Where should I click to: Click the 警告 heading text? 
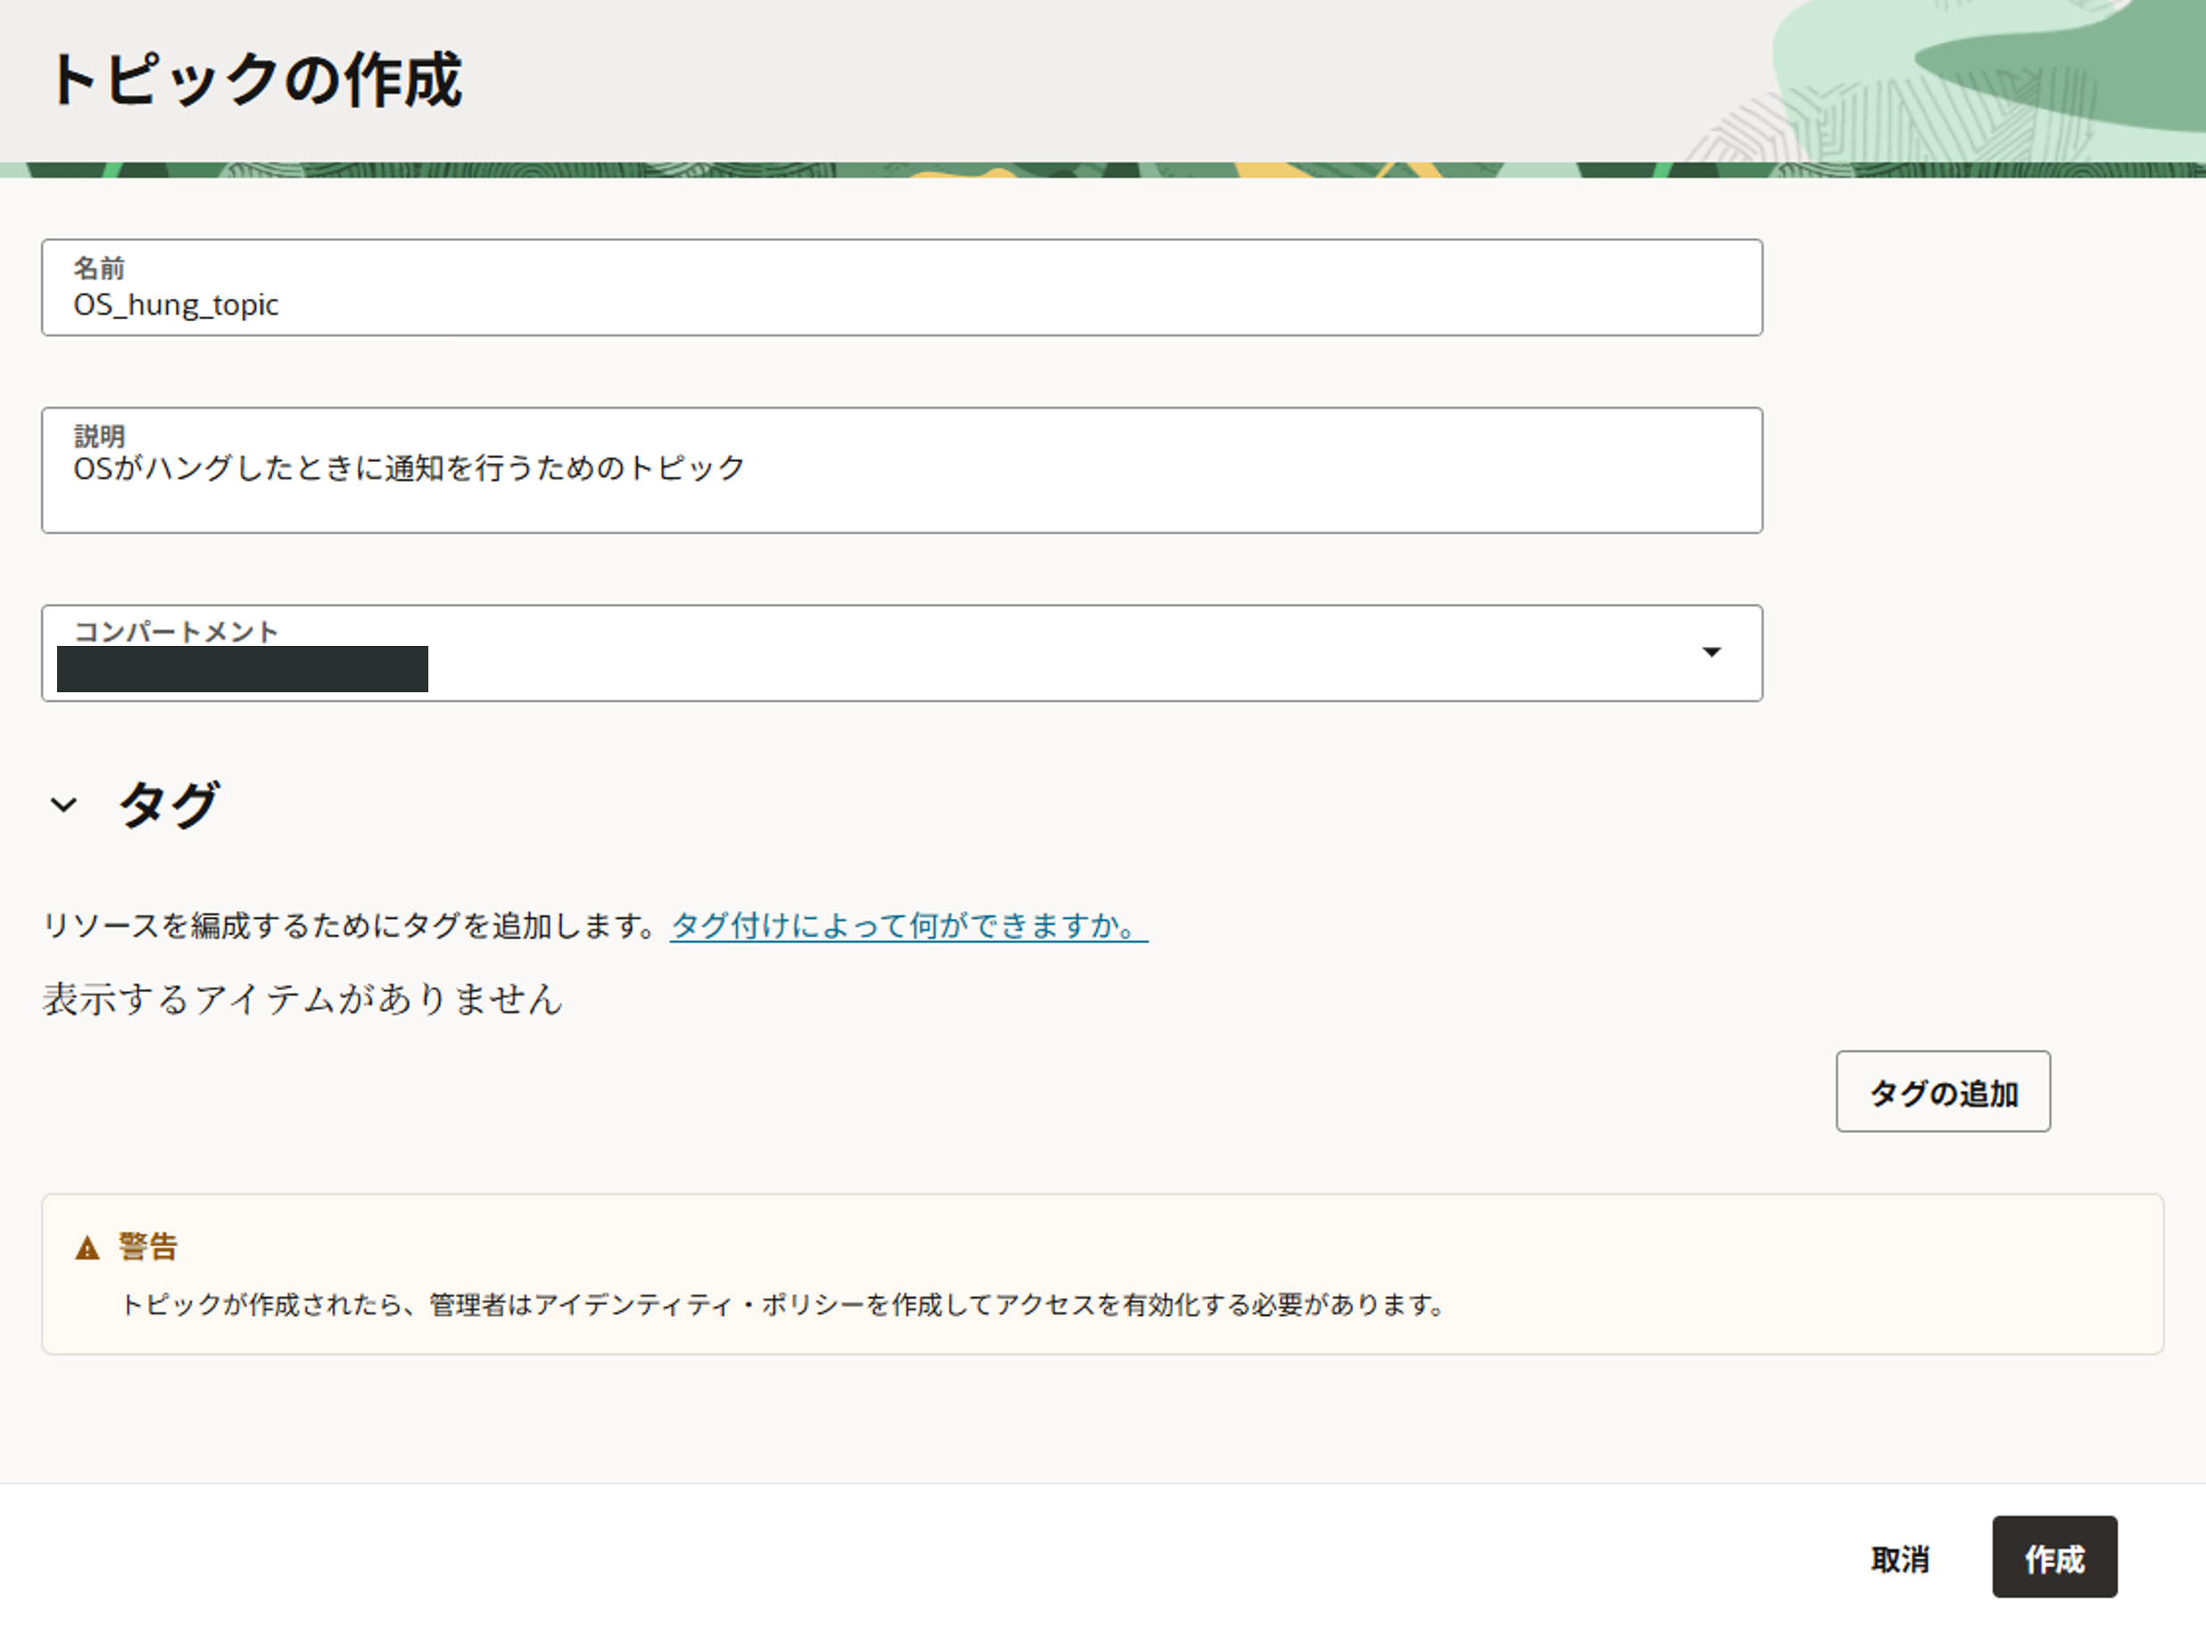tap(149, 1246)
